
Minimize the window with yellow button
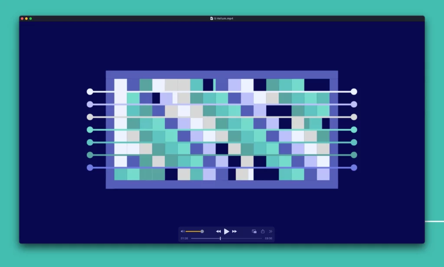click(26, 19)
